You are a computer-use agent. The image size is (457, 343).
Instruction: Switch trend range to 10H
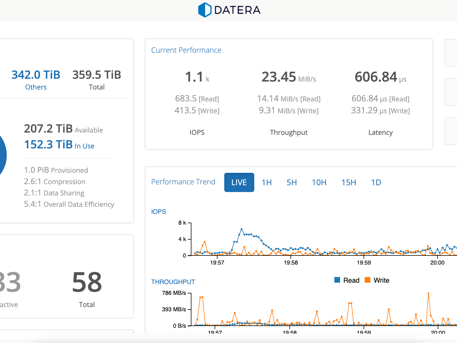tap(319, 182)
